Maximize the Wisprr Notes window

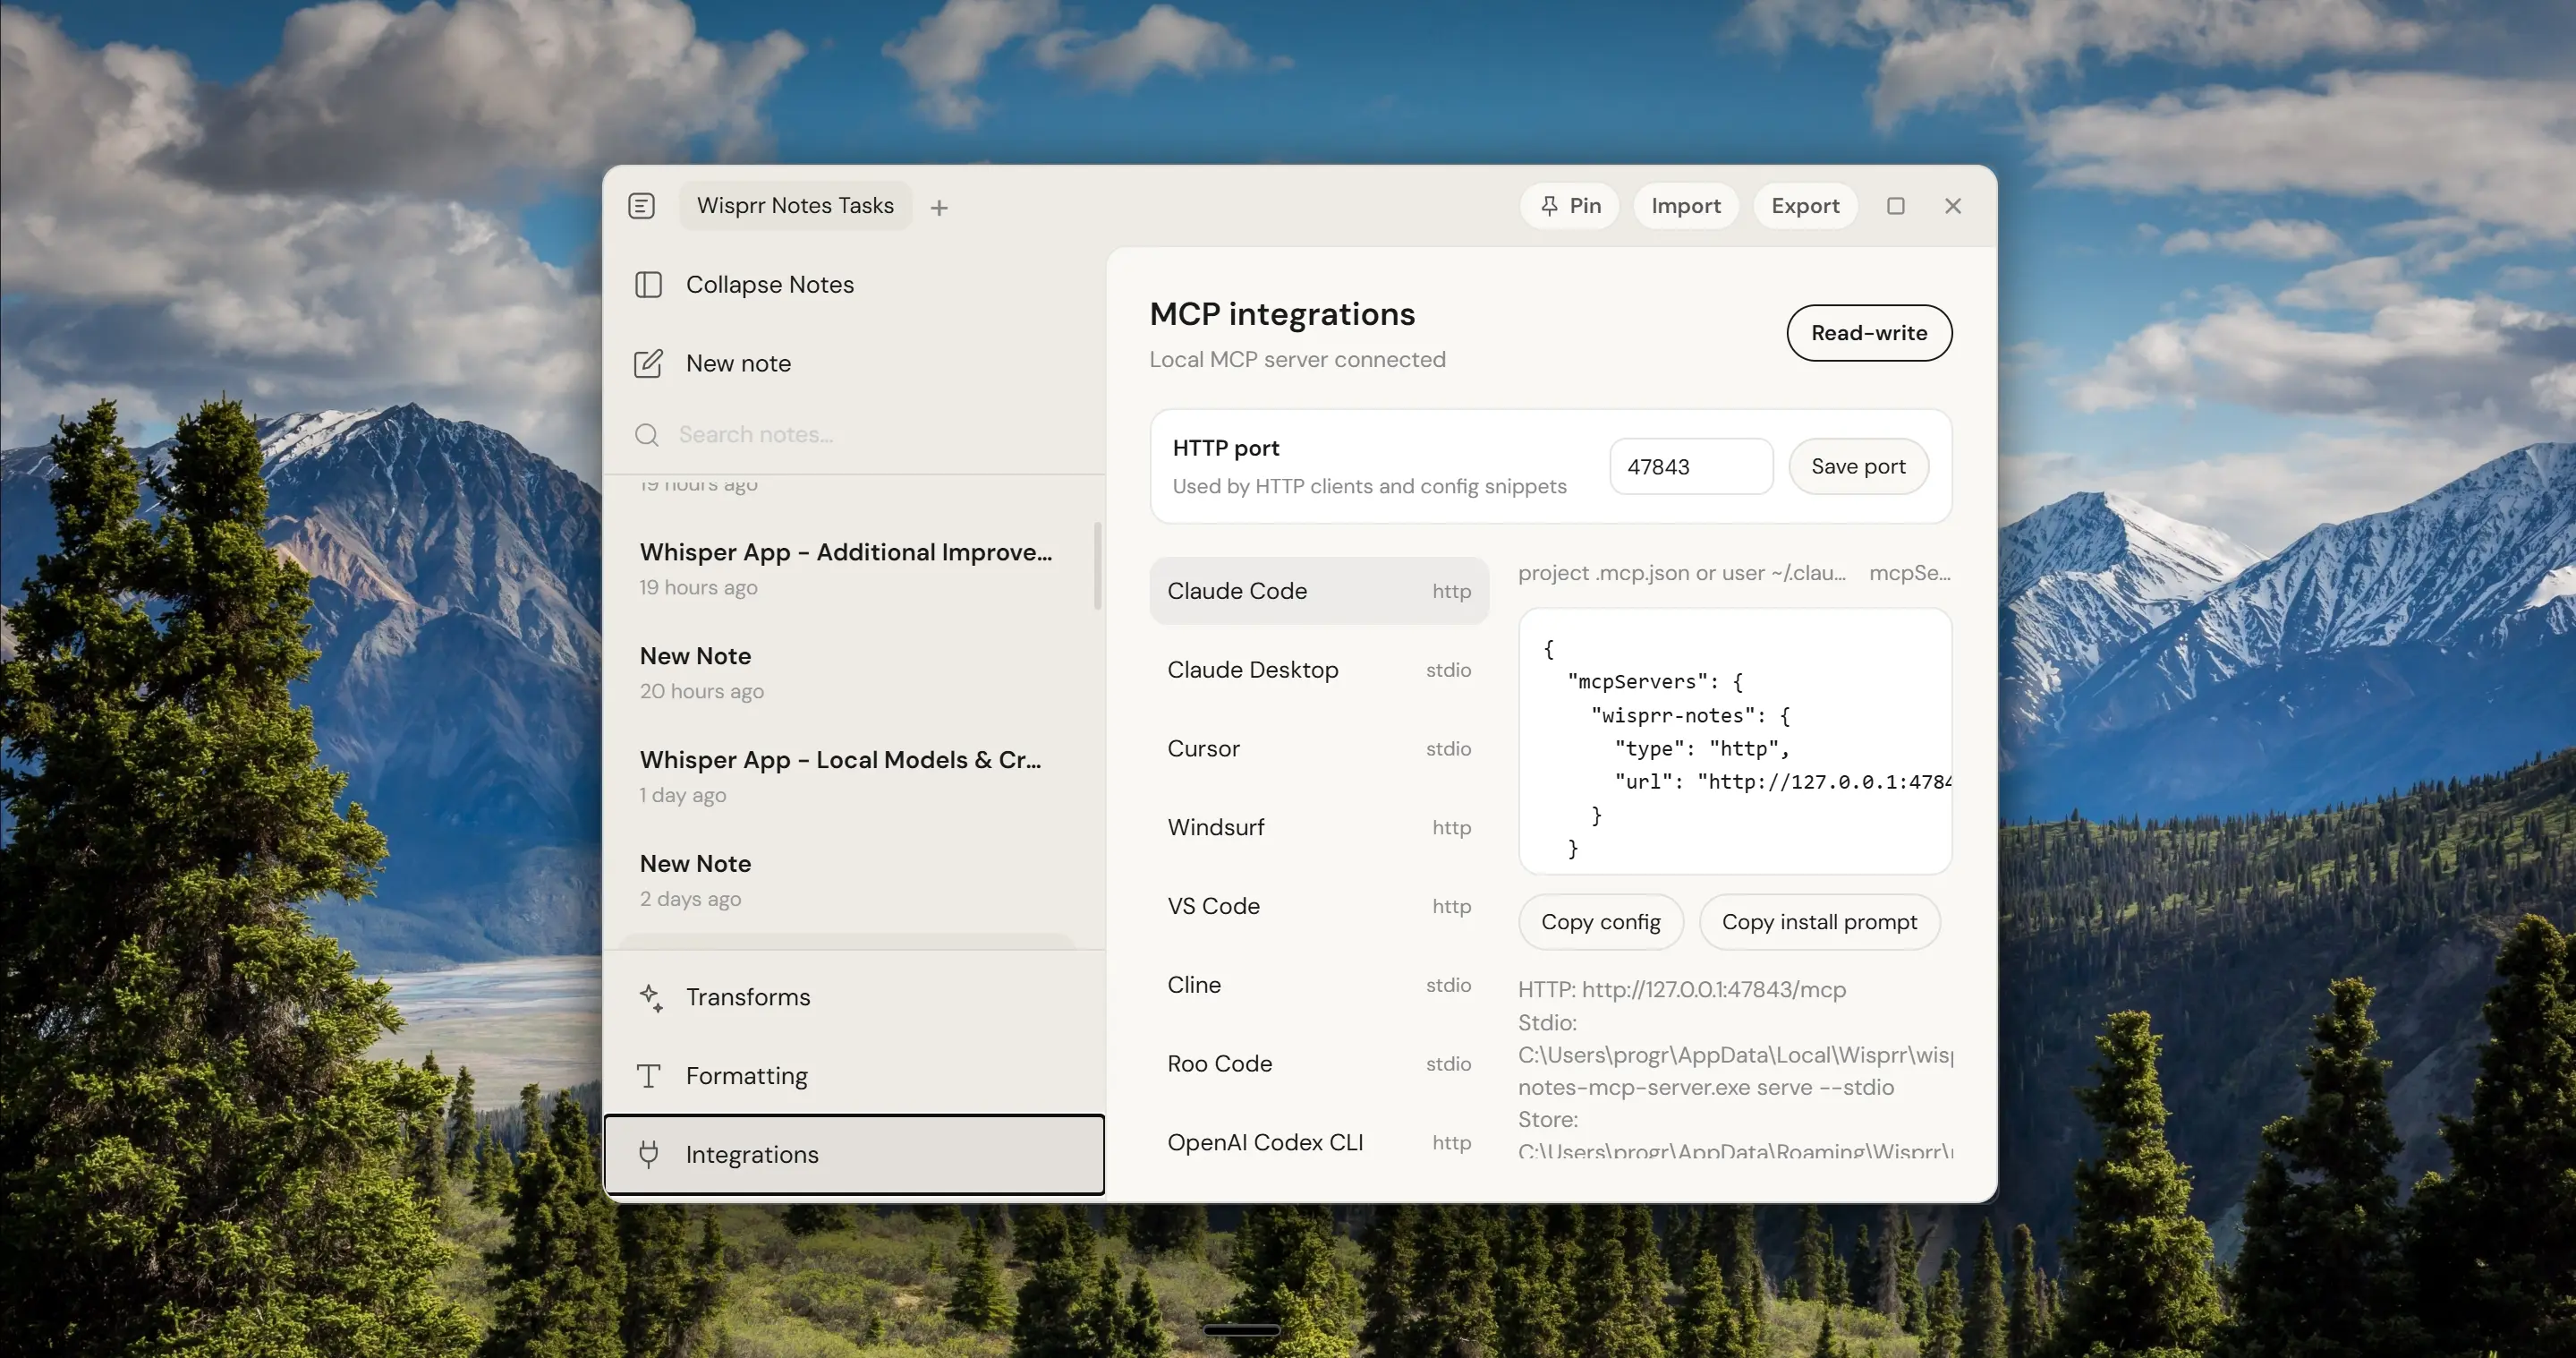pos(1895,206)
